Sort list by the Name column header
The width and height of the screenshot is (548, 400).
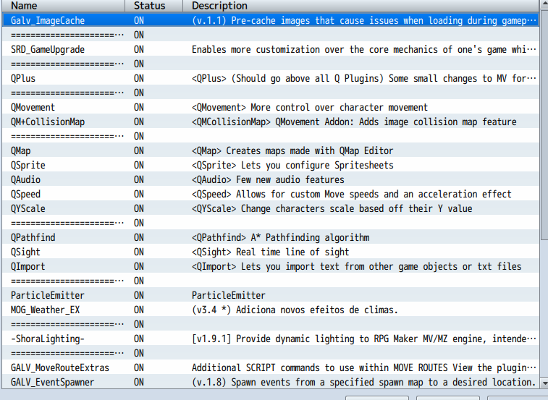coord(63,6)
